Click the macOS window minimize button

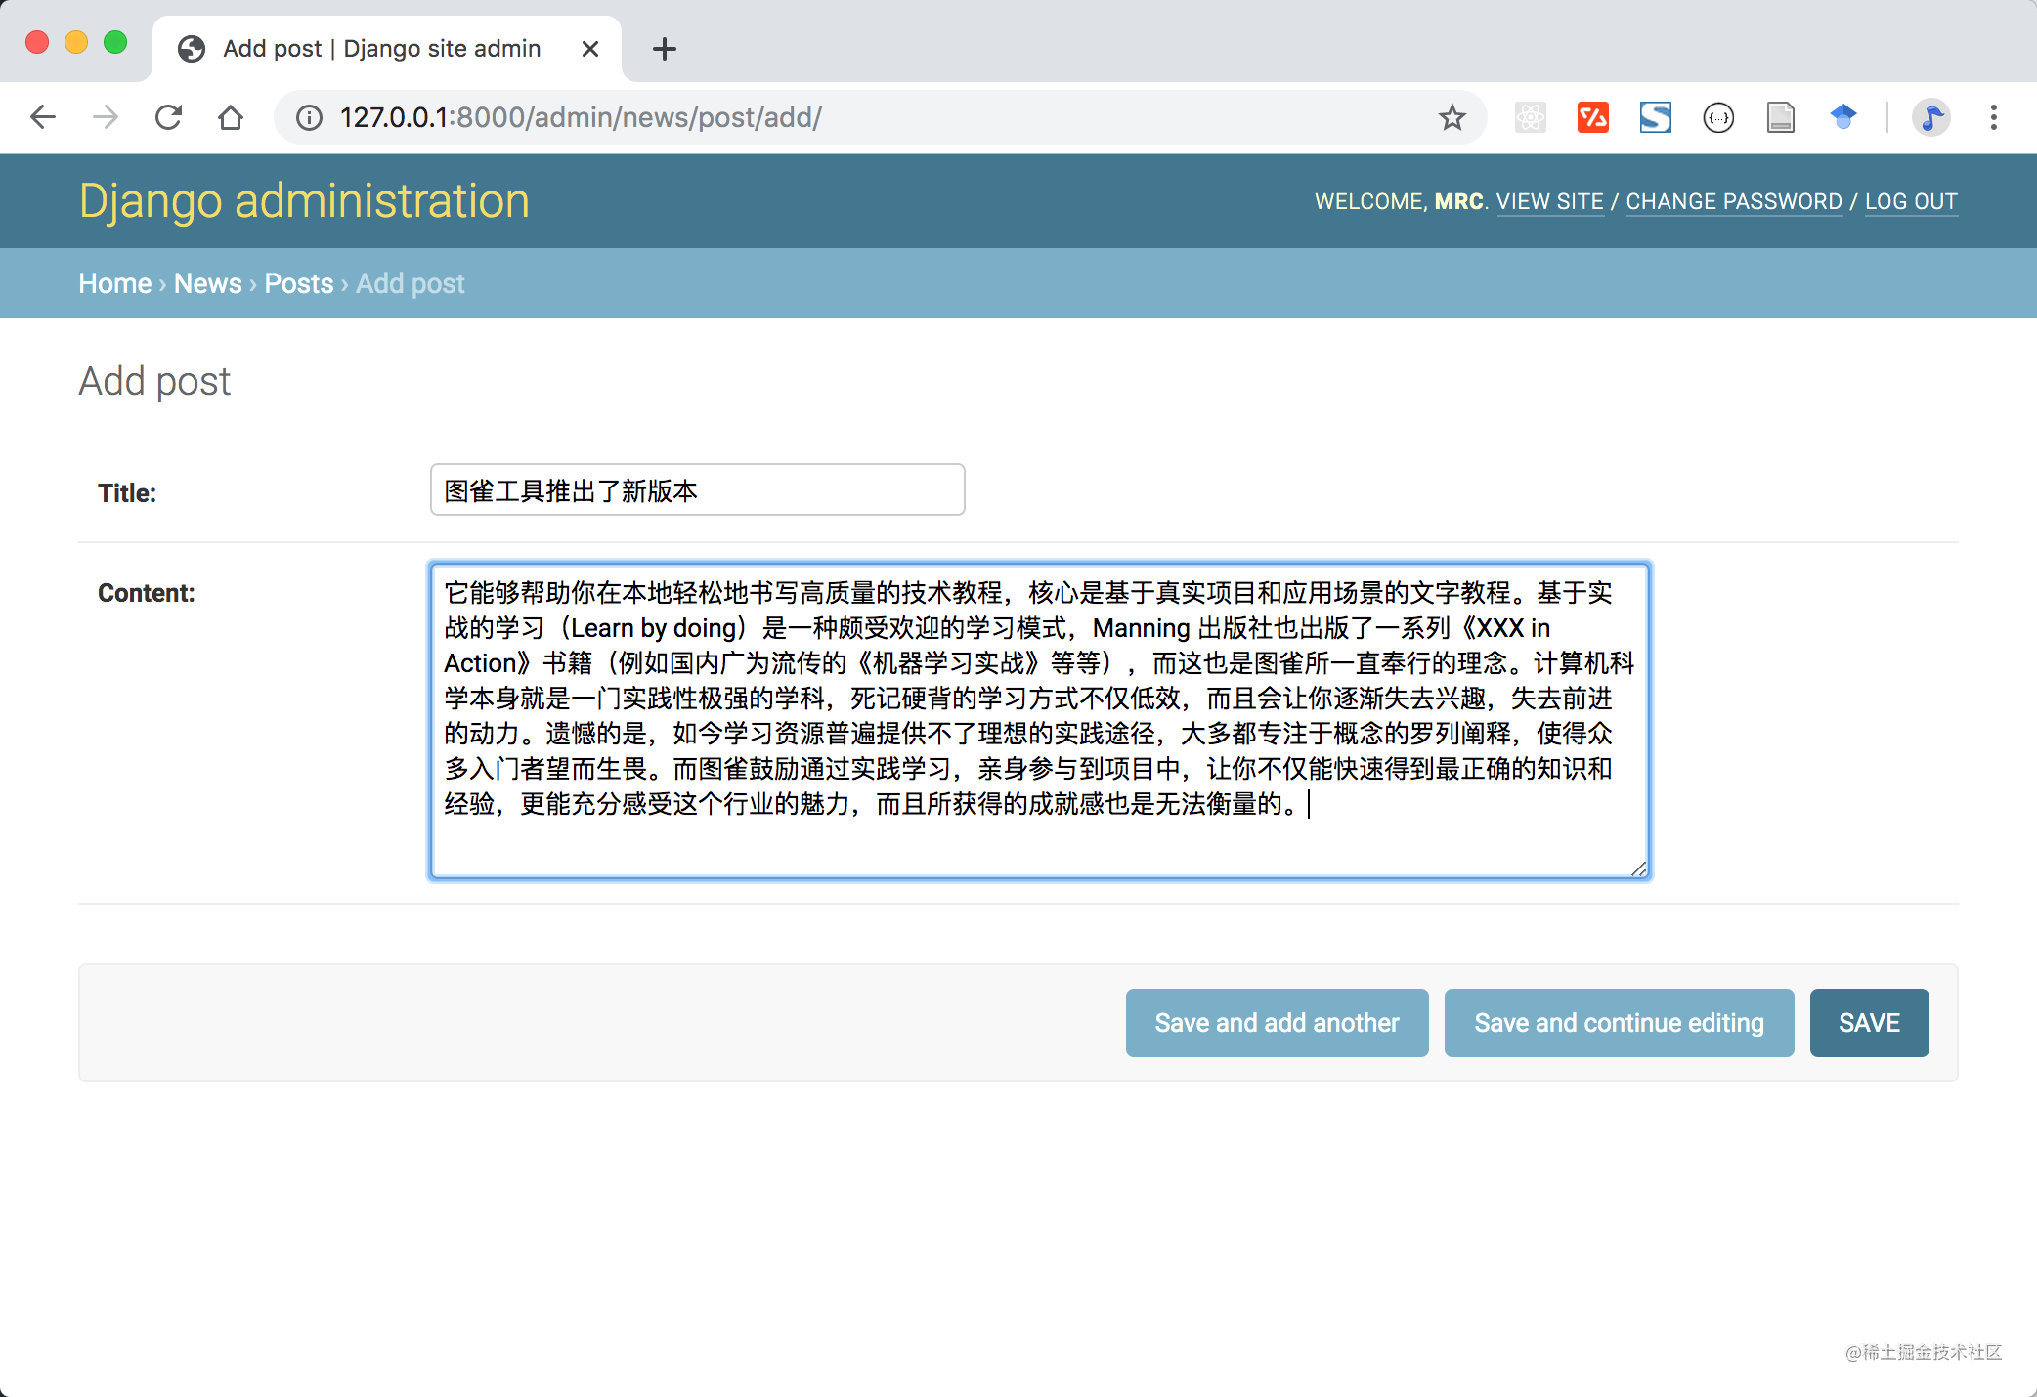pyautogui.click(x=76, y=43)
